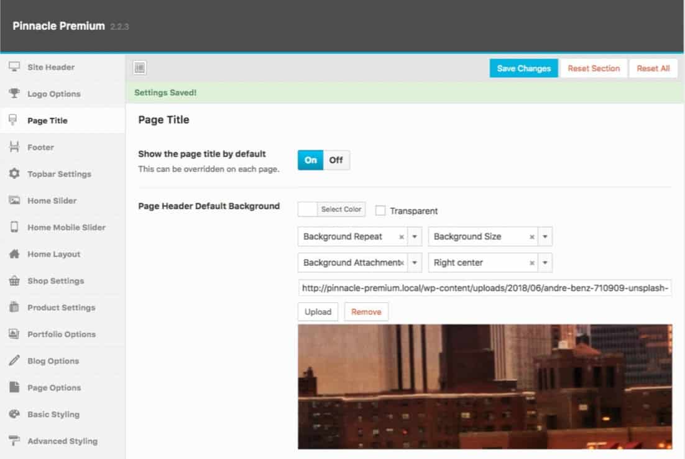The image size is (685, 459).
Task: Click the Pinnacle Premium title
Action: [58, 25]
